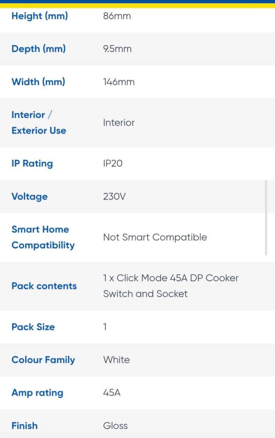Select the Interior / Exterior Use label
Screen dimensions: 275x438
coord(39,123)
